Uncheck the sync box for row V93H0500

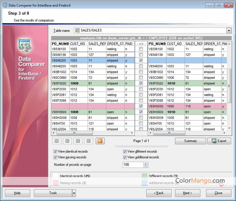(141, 112)
